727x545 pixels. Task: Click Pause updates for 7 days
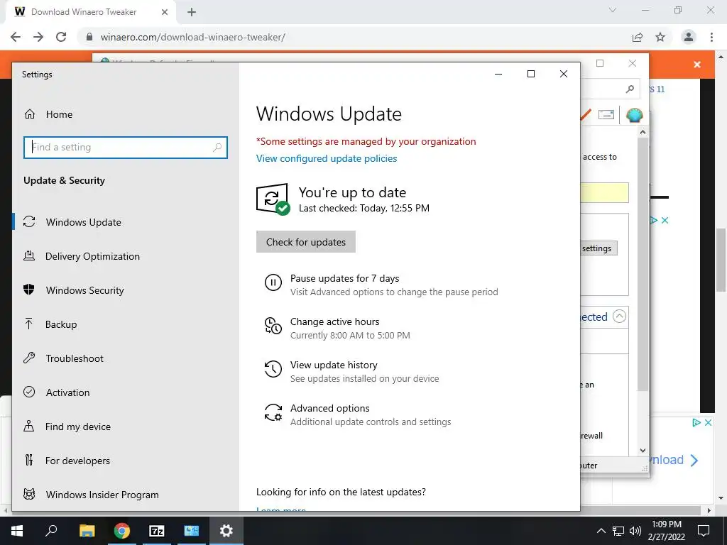coord(344,278)
